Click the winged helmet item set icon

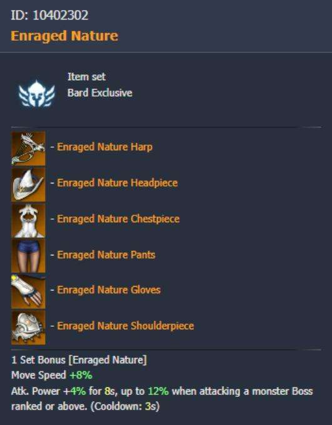(x=36, y=93)
